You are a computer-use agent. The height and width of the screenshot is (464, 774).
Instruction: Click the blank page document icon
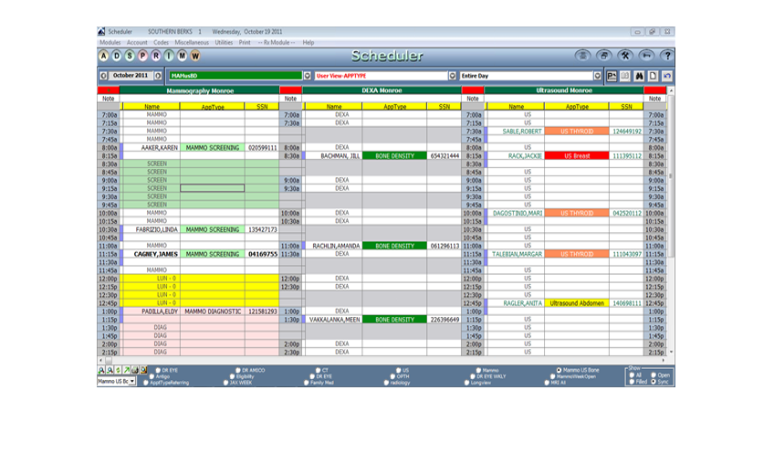(x=654, y=76)
